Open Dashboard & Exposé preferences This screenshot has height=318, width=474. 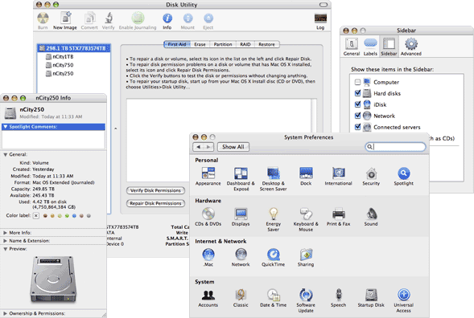click(241, 179)
